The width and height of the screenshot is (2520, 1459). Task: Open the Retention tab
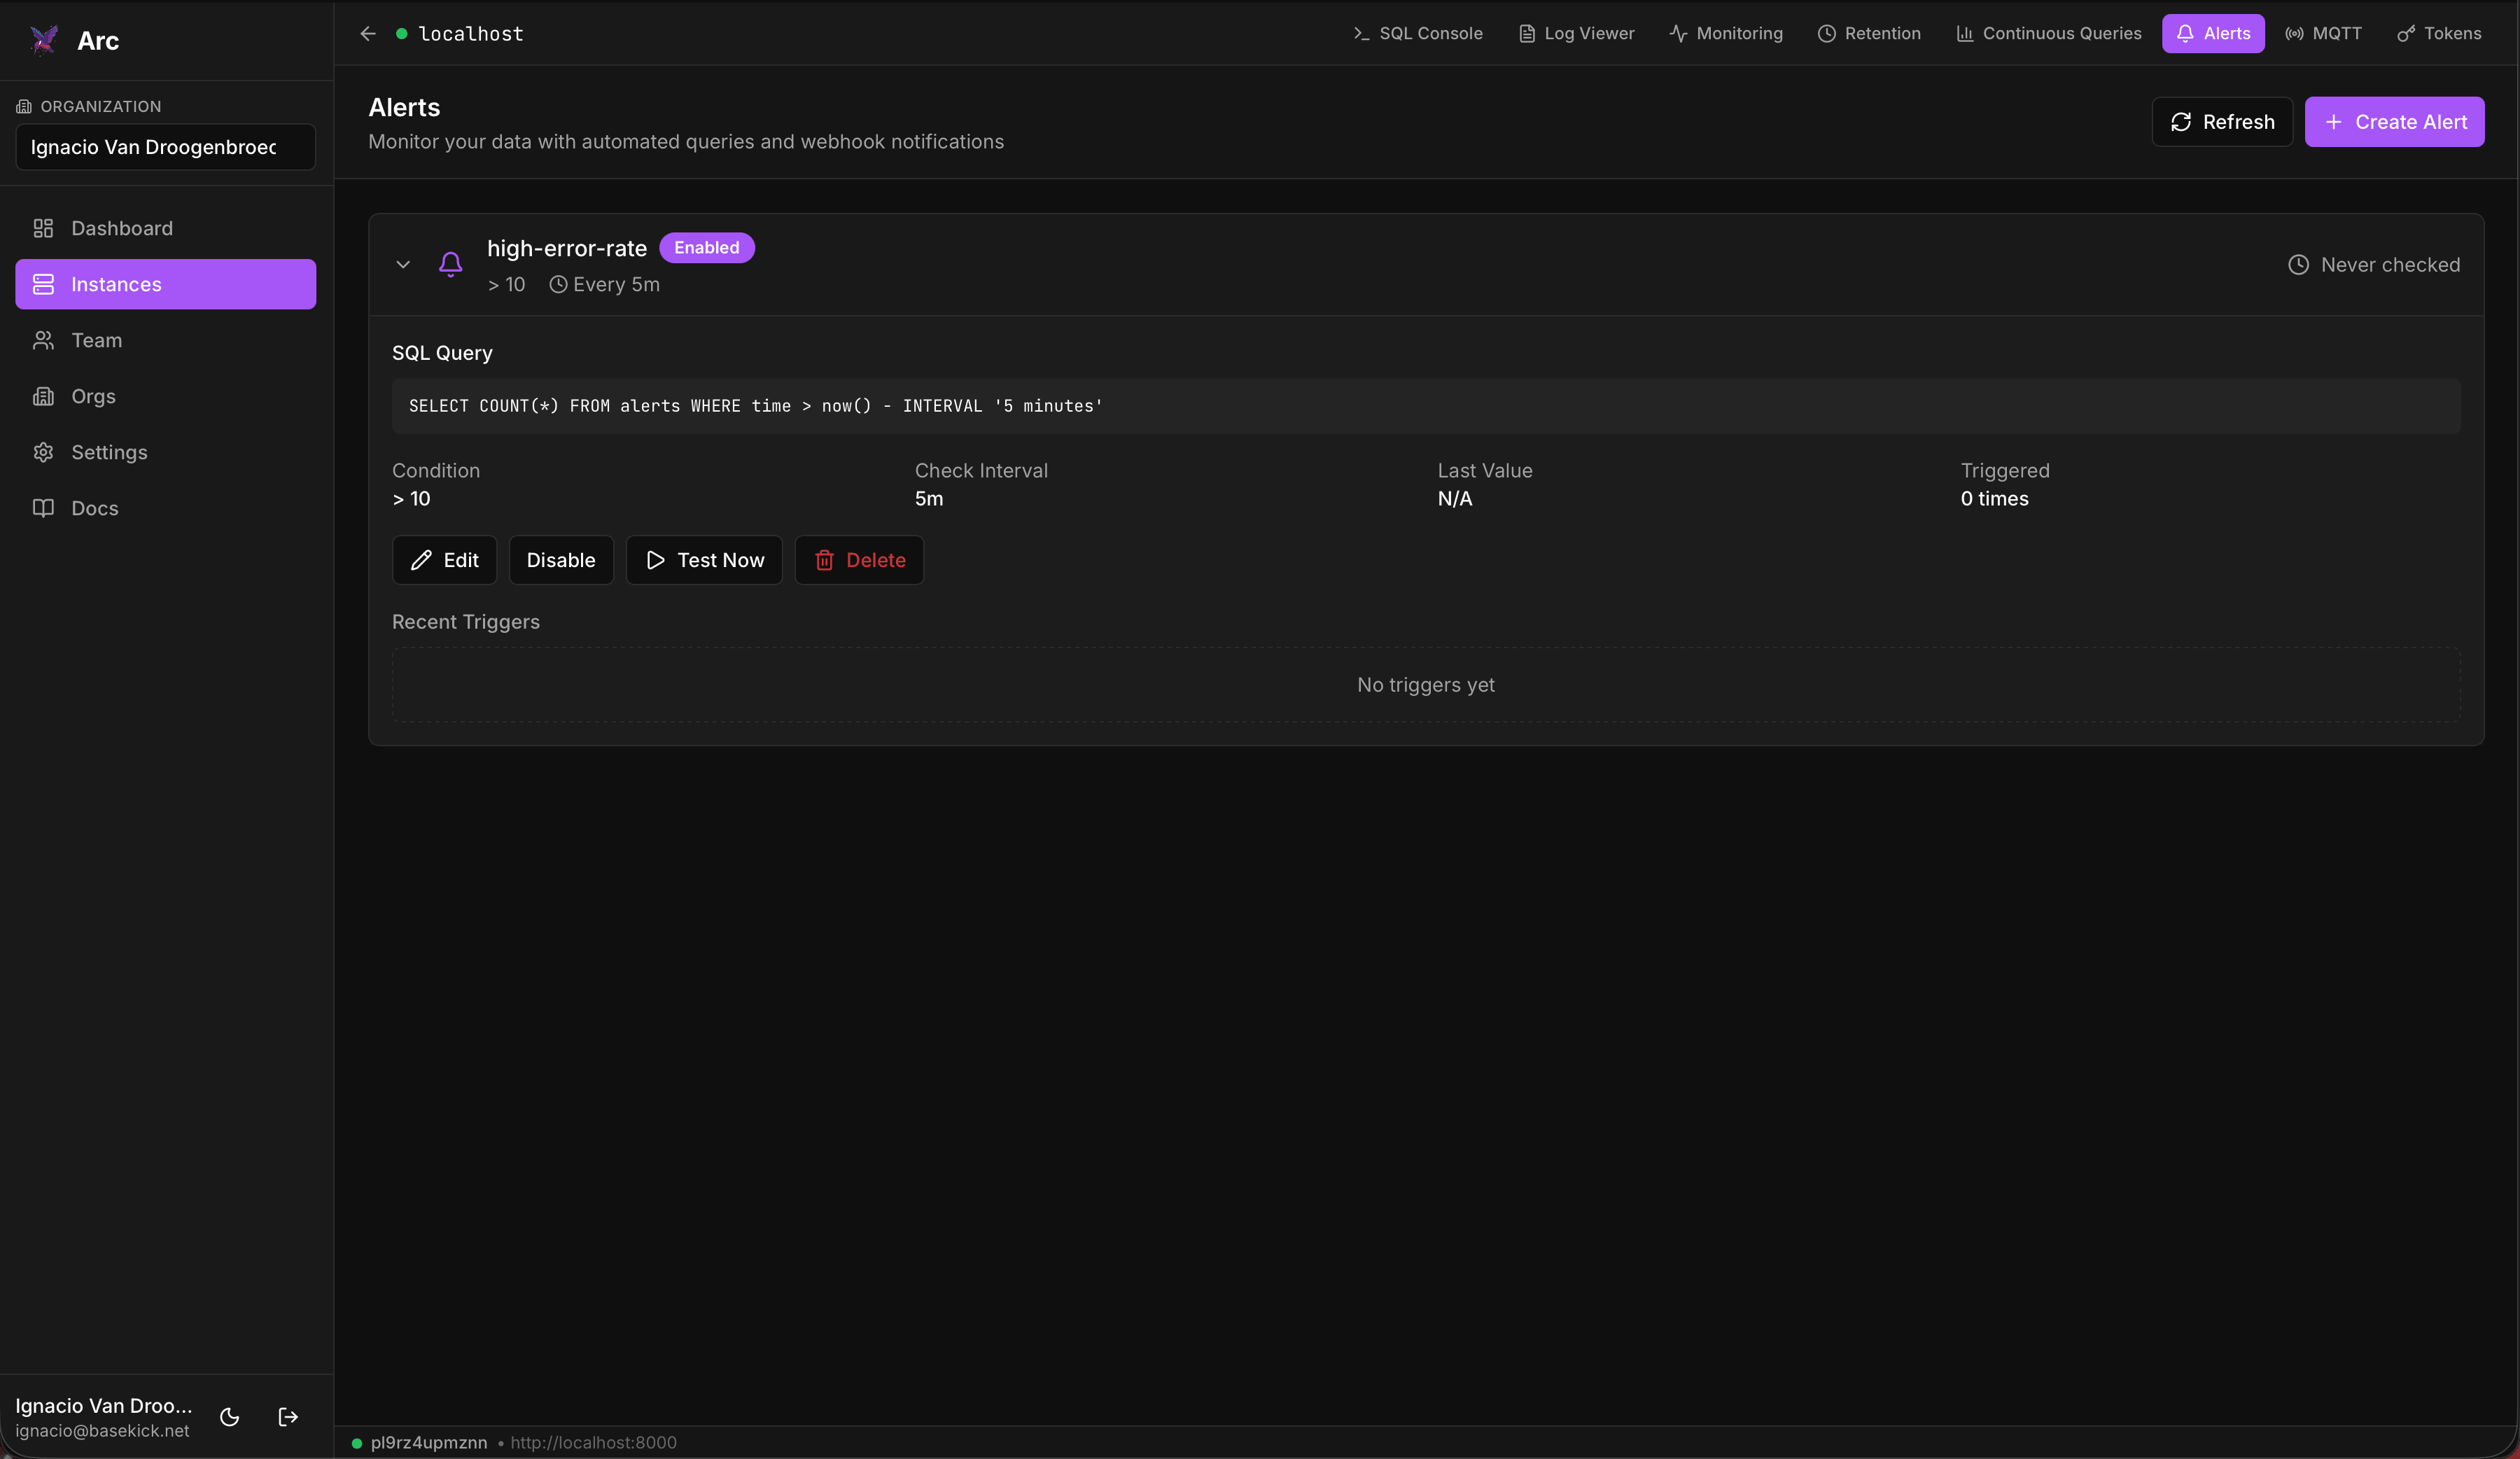tap(1869, 33)
